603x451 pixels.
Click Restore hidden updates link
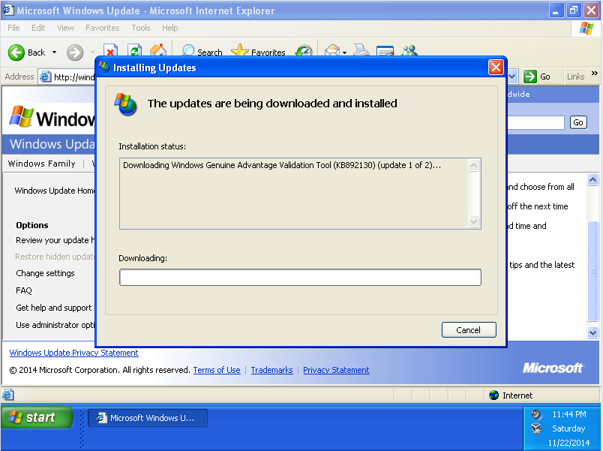(x=55, y=257)
